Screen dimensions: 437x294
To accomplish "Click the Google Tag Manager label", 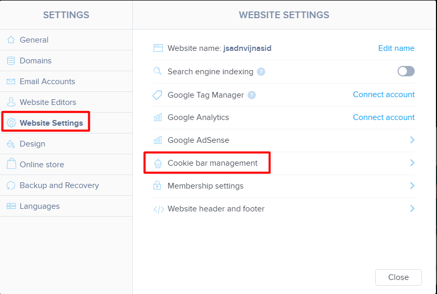I will click(206, 95).
